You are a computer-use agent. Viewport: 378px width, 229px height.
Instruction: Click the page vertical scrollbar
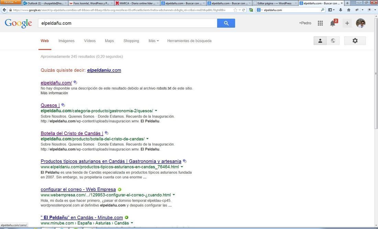click(x=376, y=73)
